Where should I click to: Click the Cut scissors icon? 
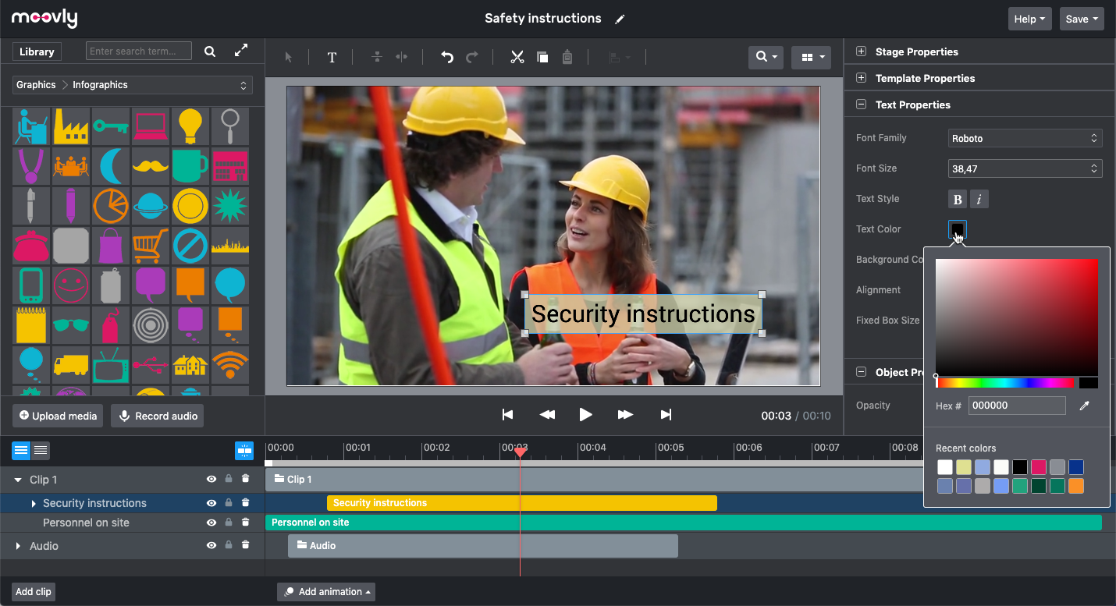point(517,57)
